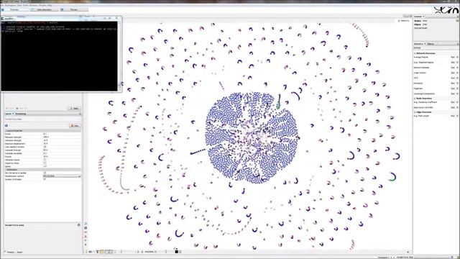Collapse the Network Overview section

click(x=415, y=53)
